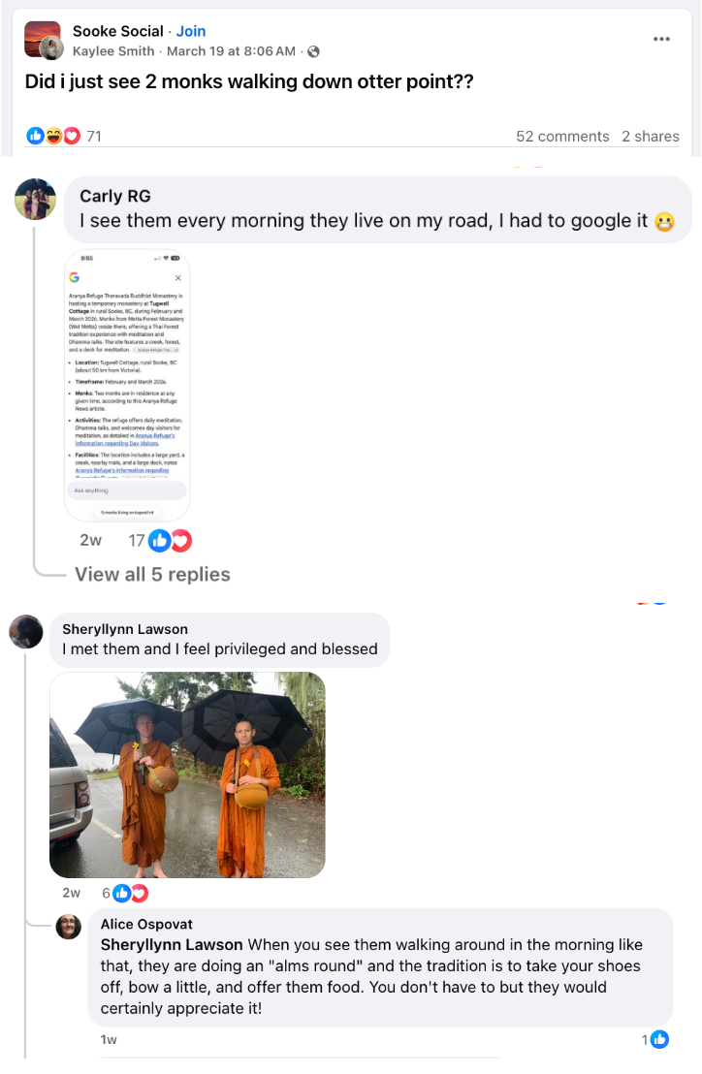Open the Sooke Social group name

coord(117,32)
